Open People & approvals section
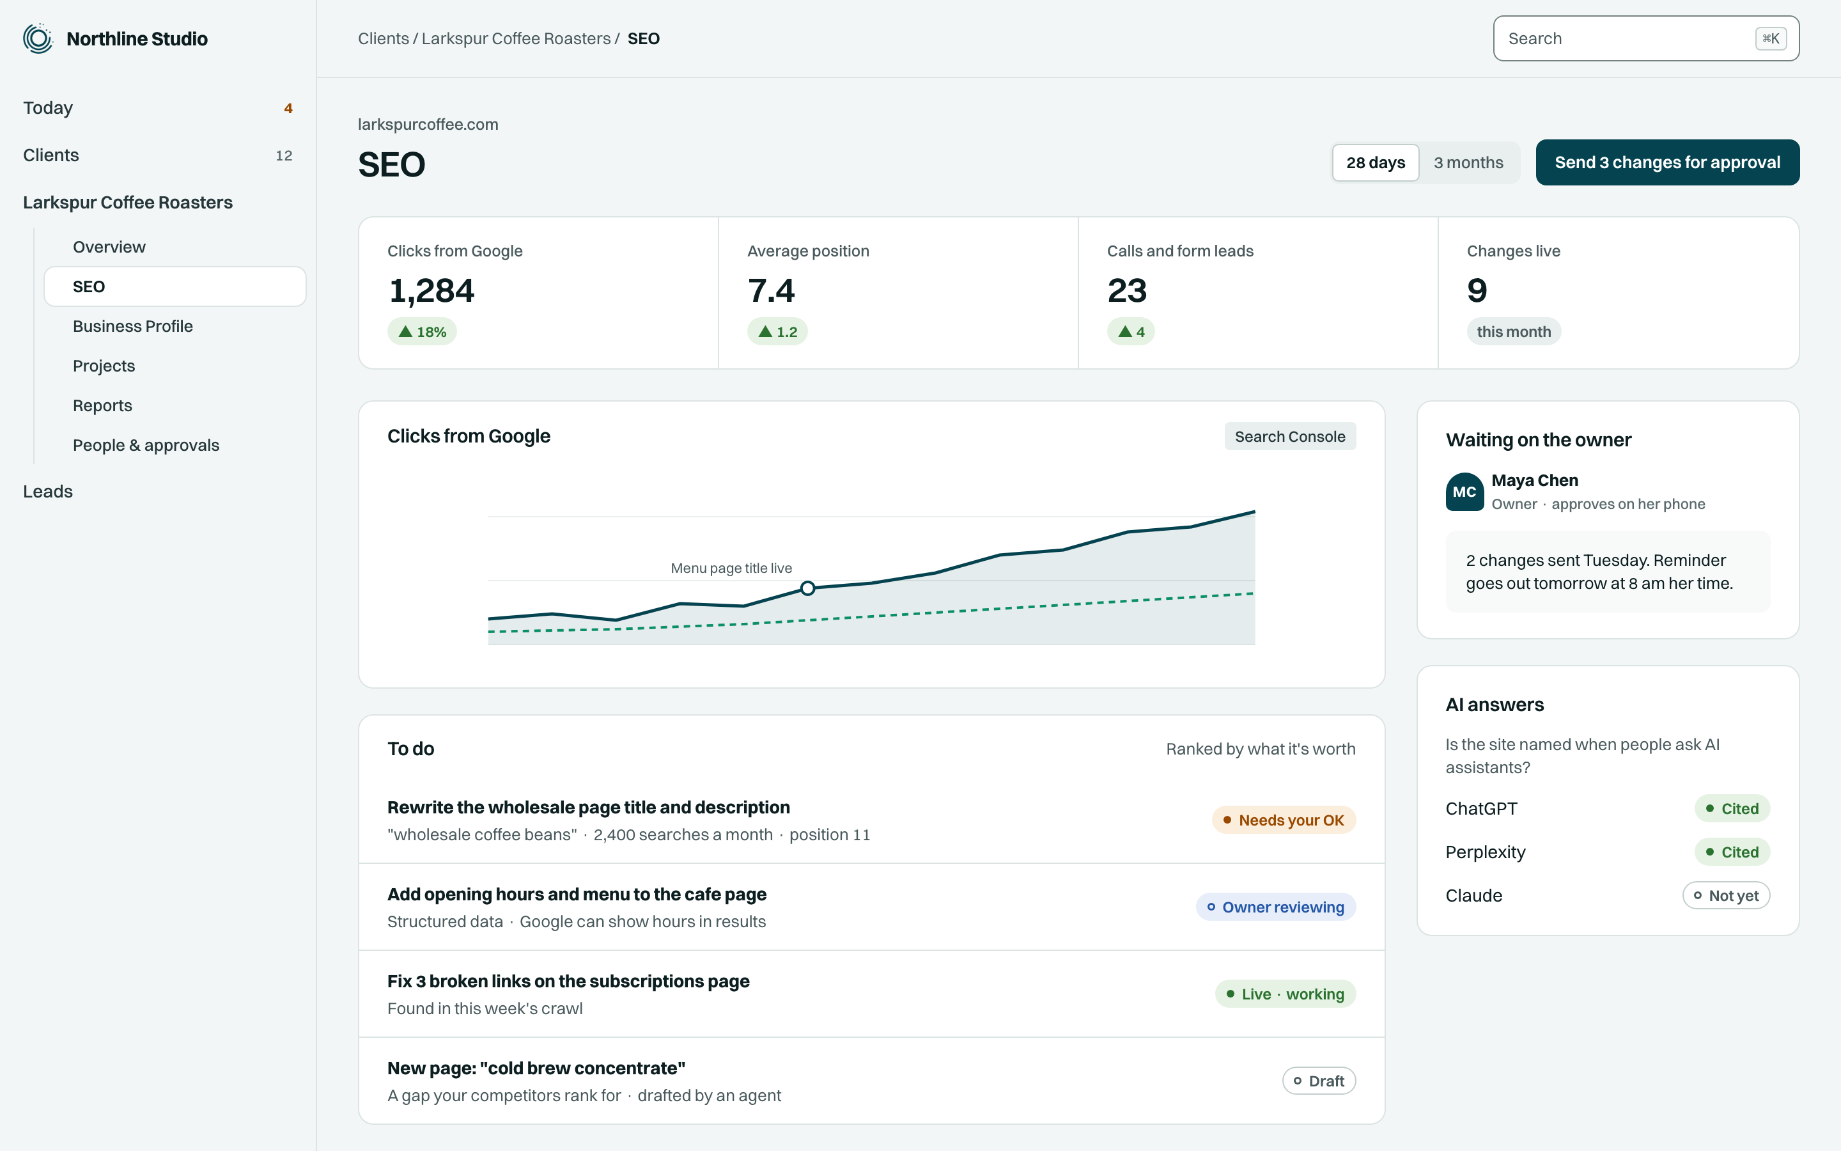Image resolution: width=1841 pixels, height=1151 pixels. pos(175,444)
